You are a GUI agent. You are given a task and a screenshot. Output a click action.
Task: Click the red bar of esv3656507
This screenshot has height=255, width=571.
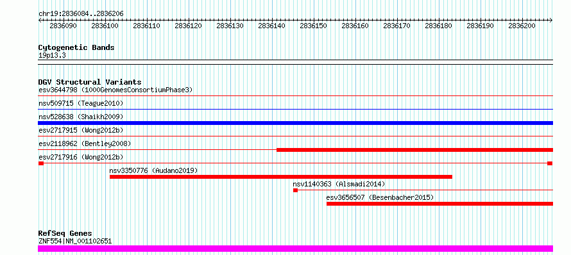click(439, 204)
